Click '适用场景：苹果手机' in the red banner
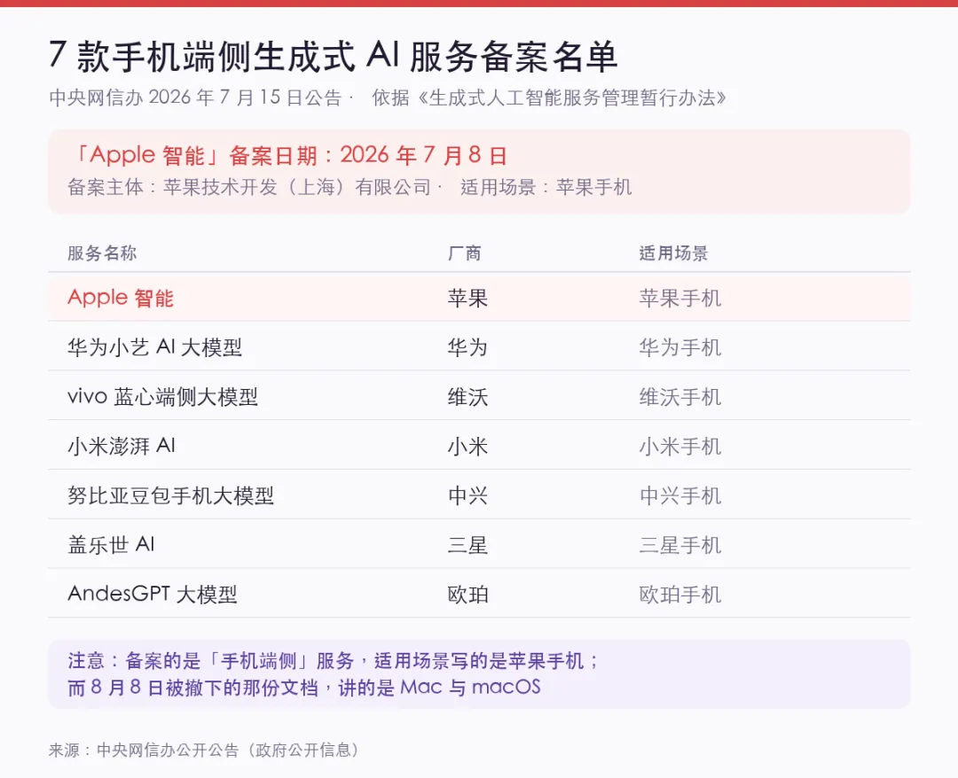The height and width of the screenshot is (778, 958). (x=546, y=187)
